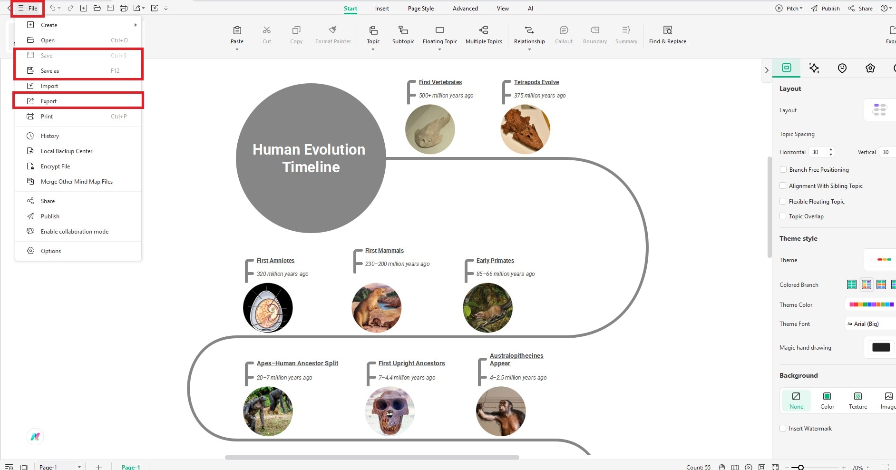
Task: Click the import icon in quick toolbar
Action: click(154, 8)
